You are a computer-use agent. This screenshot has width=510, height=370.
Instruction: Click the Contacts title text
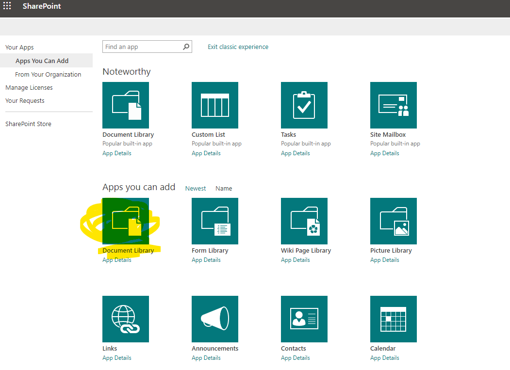[294, 349]
